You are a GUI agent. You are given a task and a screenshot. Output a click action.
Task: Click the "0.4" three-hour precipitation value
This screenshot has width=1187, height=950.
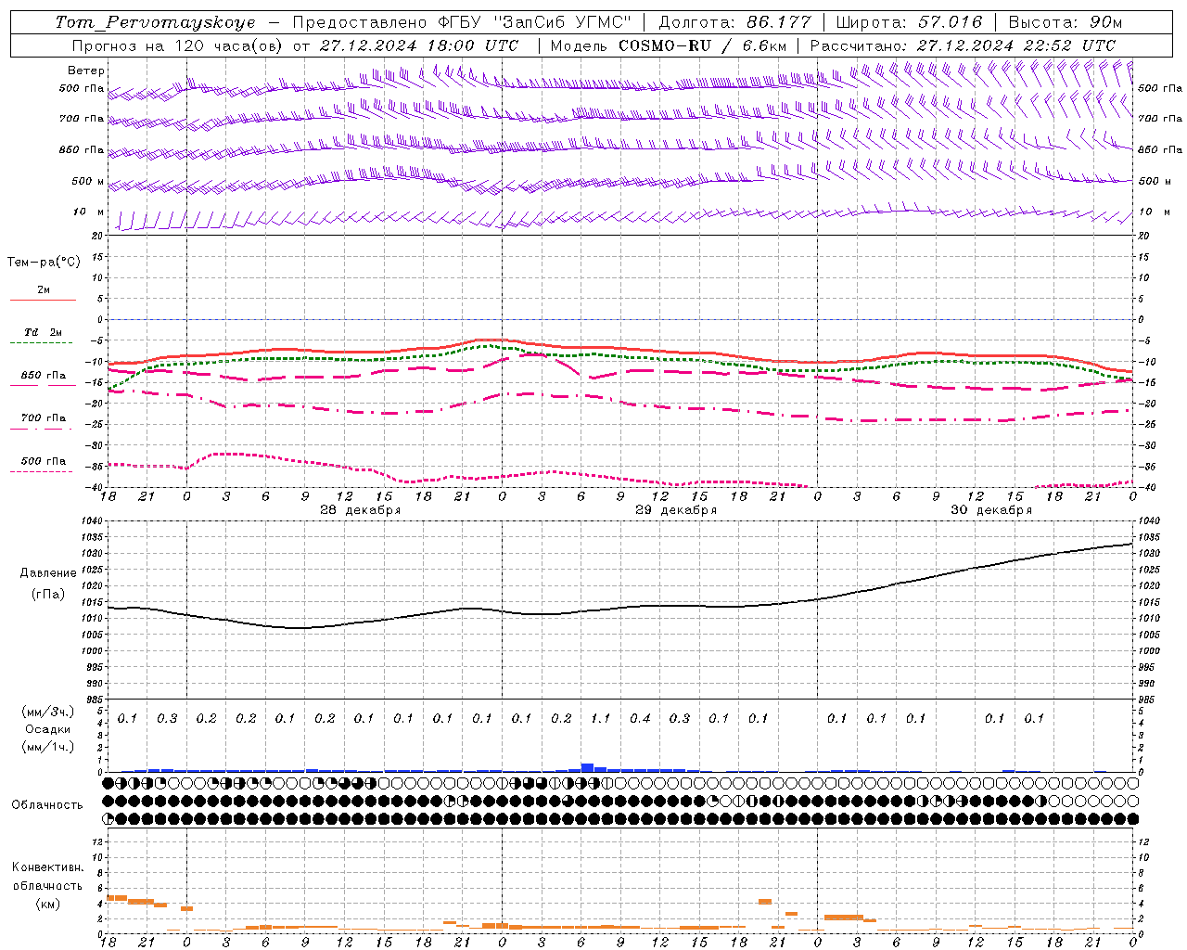(x=640, y=719)
